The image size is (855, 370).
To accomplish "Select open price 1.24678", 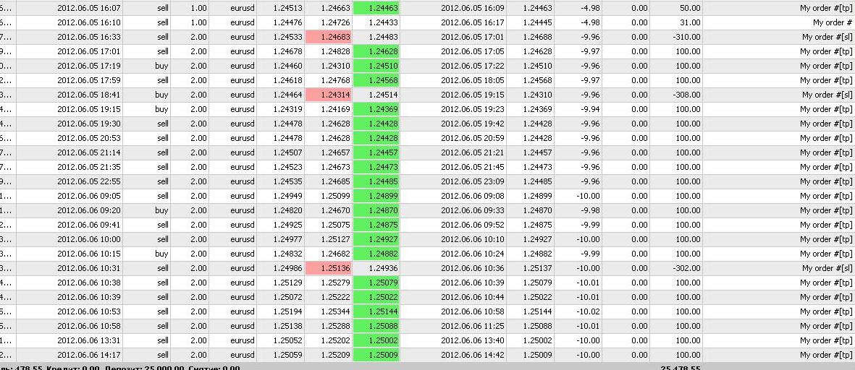I will pyautogui.click(x=287, y=52).
